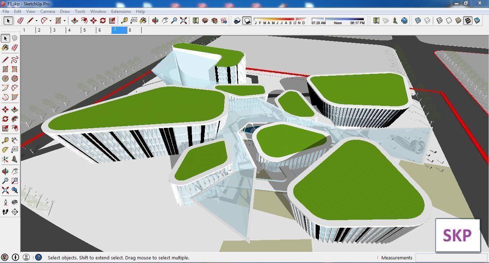Screen dimensions: 489x263
Task: Expand the Line tool dropdown arrow
Action: pos(36,21)
